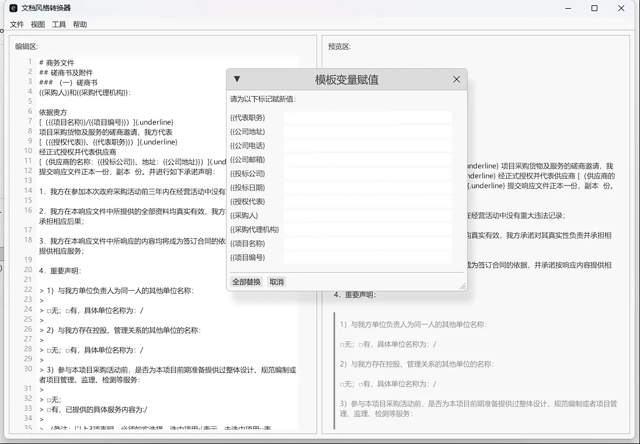Open the 视图 menu
This screenshot has height=444, width=640.
37,24
